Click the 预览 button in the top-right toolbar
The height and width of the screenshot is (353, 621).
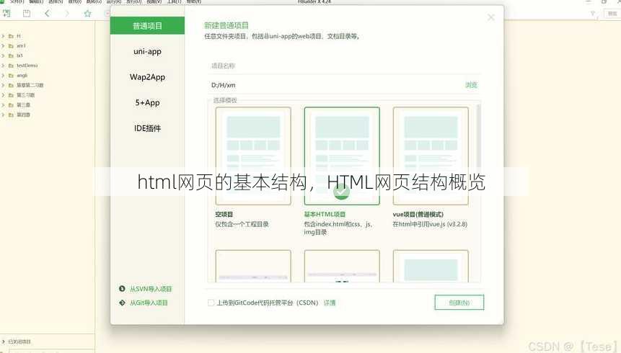pyautogui.click(x=612, y=14)
